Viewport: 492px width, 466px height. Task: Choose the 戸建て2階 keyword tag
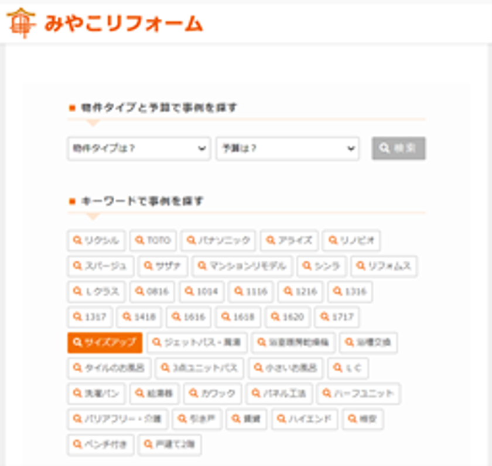tap(169, 444)
